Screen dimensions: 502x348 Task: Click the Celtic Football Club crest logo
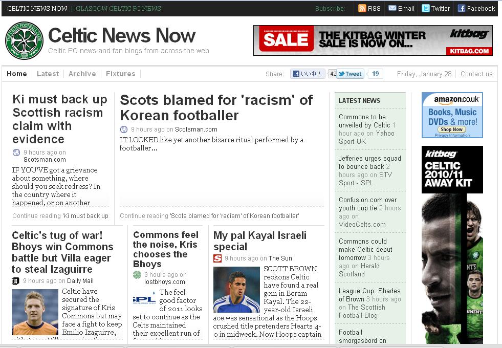pyautogui.click(x=24, y=40)
